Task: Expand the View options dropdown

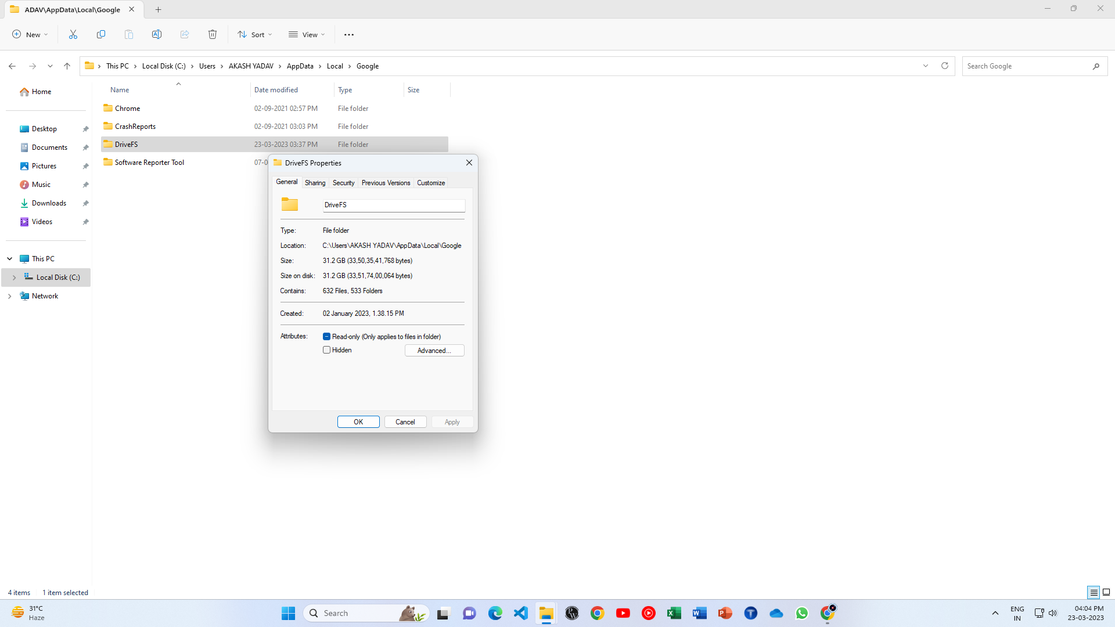Action: click(307, 34)
